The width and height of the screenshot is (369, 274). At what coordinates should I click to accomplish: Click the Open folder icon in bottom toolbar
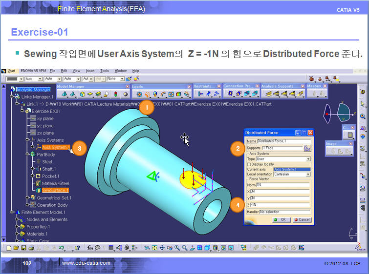point(16,248)
